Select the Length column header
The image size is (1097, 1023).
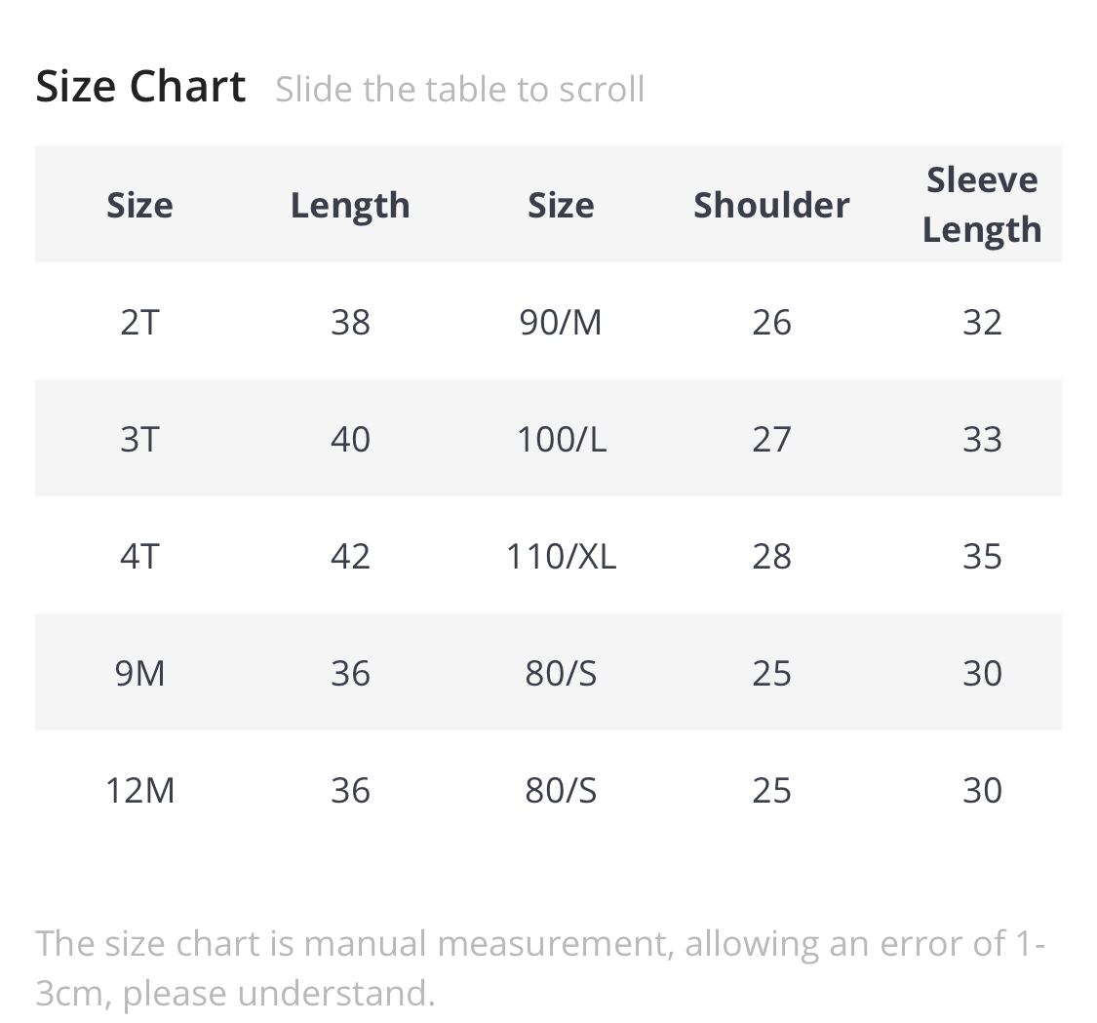pos(350,205)
